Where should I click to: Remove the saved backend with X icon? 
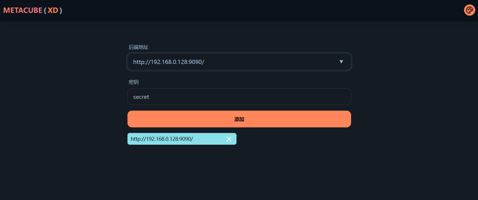229,139
